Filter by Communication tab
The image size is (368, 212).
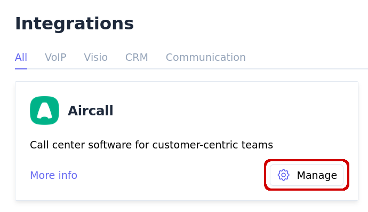tap(205, 57)
